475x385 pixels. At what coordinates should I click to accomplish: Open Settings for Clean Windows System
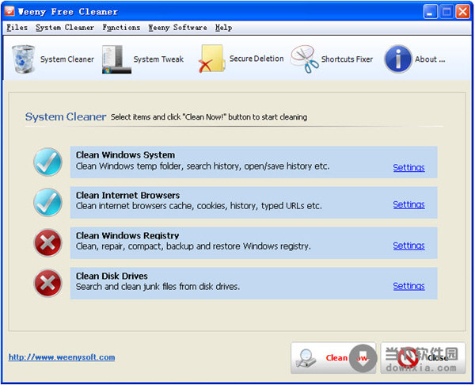408,167
